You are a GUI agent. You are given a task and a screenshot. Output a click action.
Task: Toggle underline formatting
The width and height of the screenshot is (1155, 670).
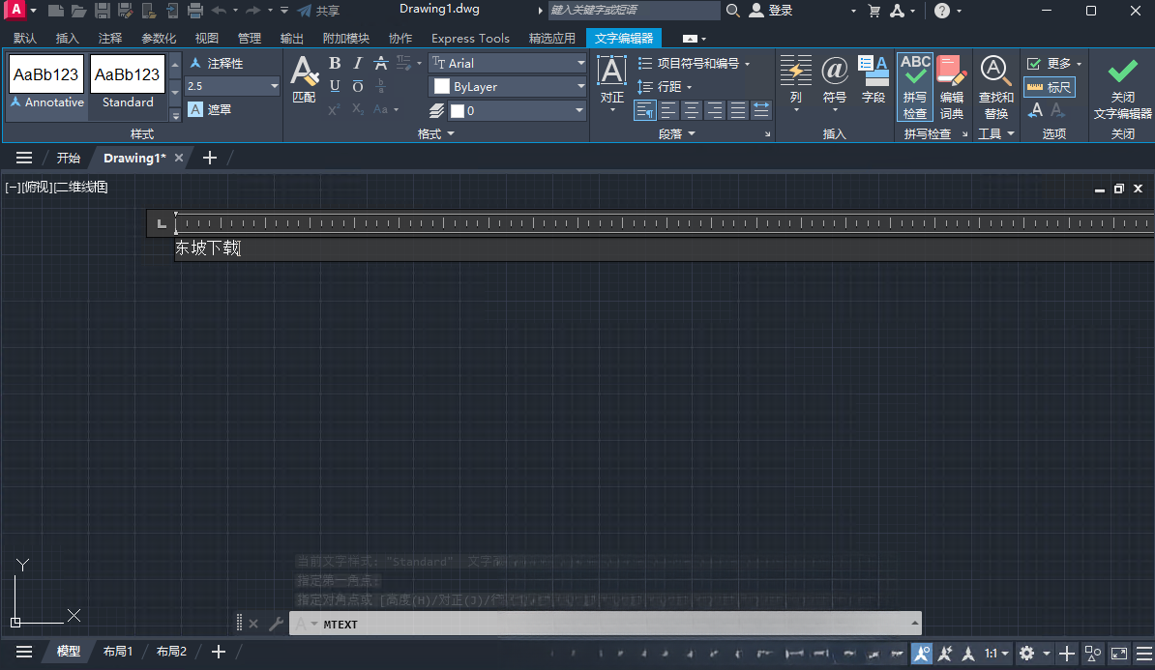tap(335, 86)
